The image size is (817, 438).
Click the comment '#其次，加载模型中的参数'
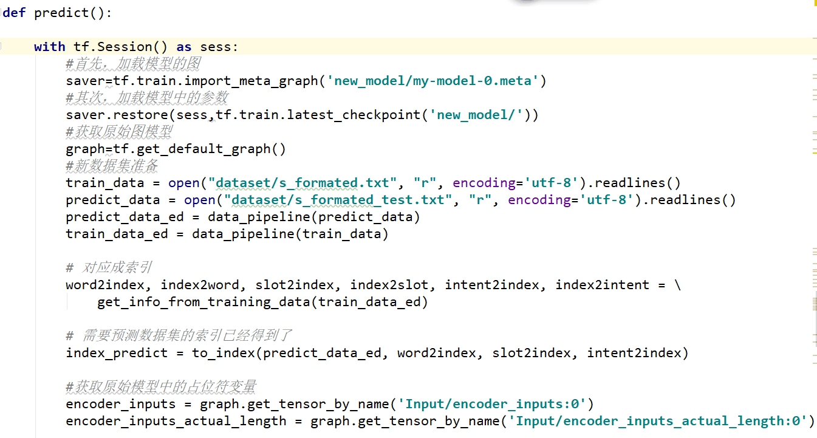click(147, 97)
